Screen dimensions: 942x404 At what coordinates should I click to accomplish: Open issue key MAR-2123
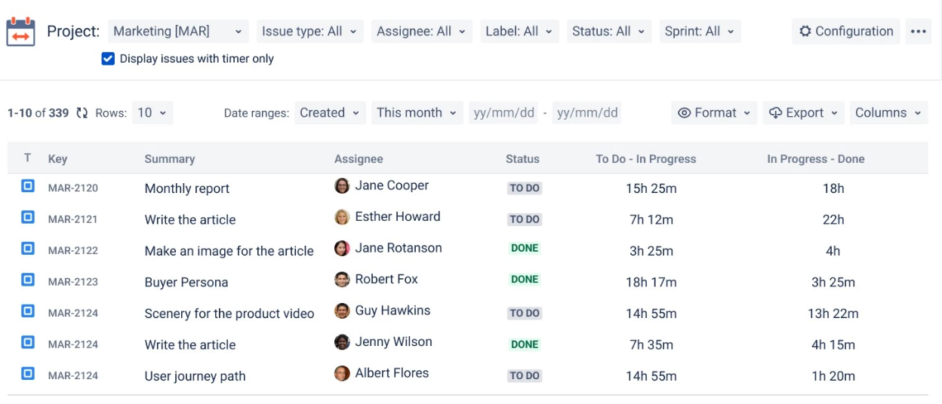pyautogui.click(x=73, y=282)
